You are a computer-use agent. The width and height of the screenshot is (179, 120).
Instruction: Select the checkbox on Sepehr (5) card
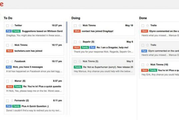coord(75,42)
